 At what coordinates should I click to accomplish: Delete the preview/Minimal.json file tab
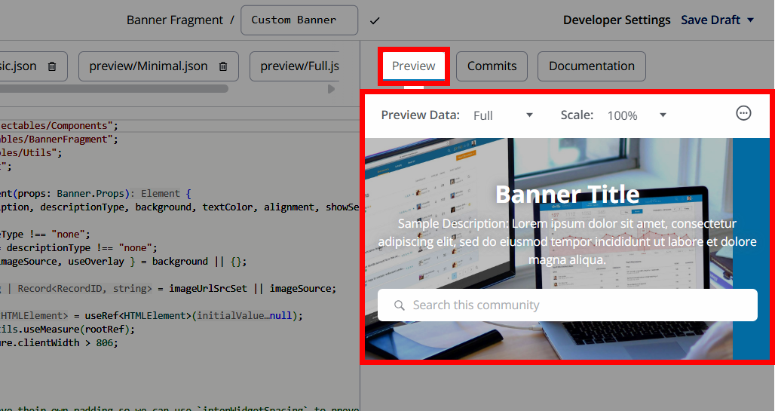[223, 66]
